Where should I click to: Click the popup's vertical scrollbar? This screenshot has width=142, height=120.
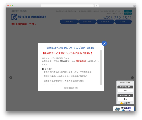pyautogui.click(x=101, y=68)
